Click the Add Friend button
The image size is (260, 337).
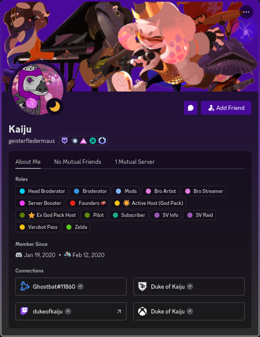pos(226,108)
